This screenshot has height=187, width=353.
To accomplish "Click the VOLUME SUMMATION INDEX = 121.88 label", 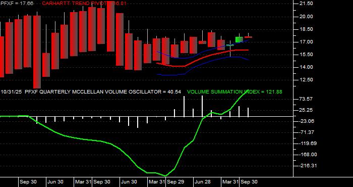I will (x=234, y=92).
